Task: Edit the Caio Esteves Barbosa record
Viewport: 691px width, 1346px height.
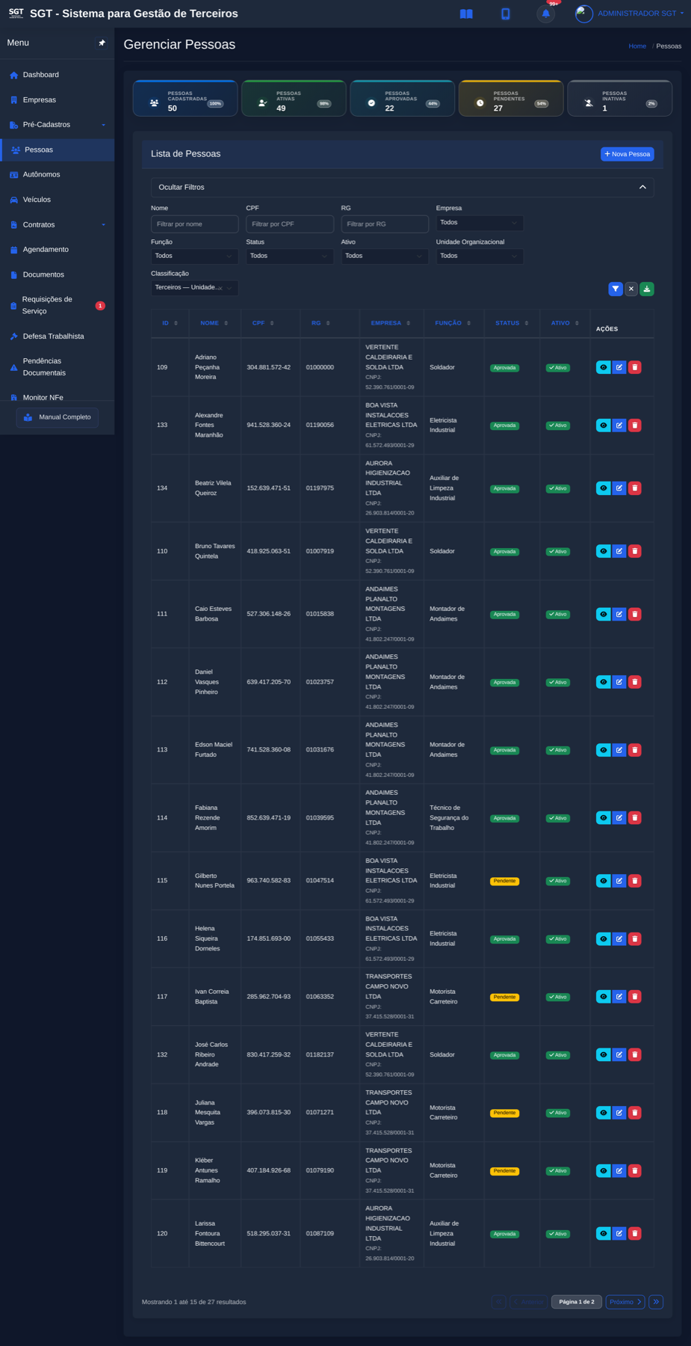Action: tap(619, 614)
